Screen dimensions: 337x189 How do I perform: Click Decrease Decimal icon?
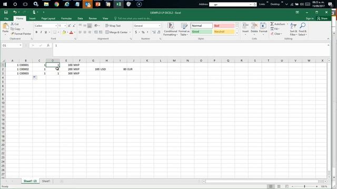coord(159,32)
